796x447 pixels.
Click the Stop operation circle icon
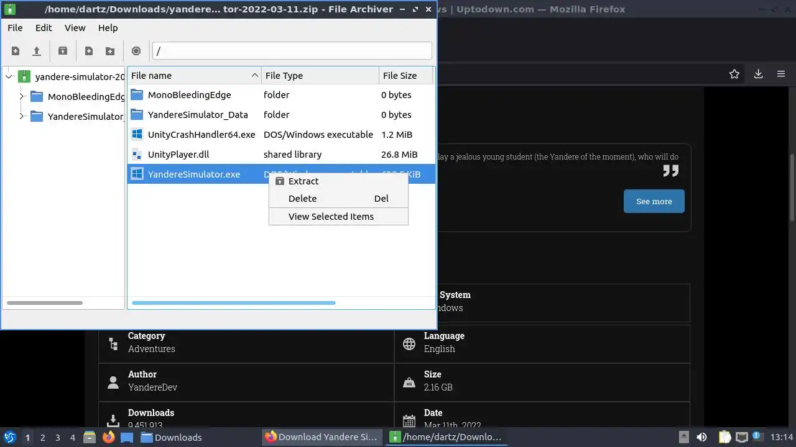136,51
